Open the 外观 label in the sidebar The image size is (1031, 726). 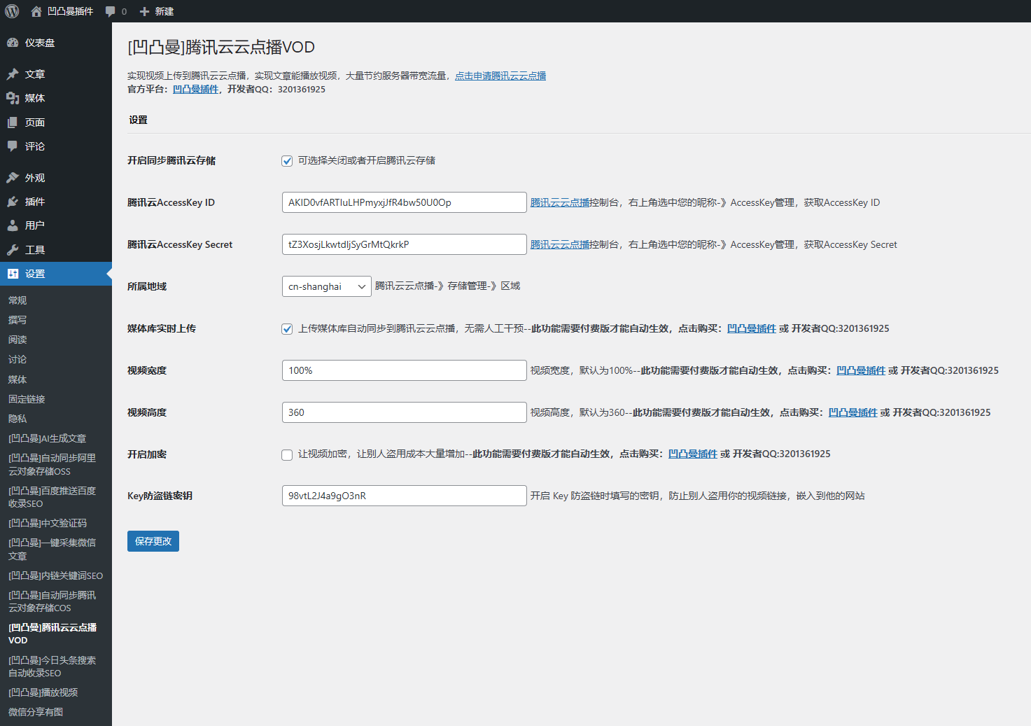point(35,178)
